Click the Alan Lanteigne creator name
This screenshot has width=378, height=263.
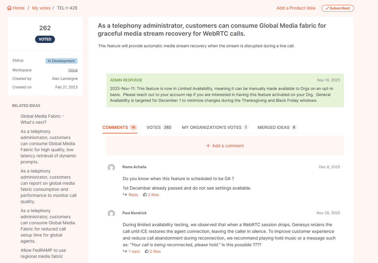click(x=65, y=79)
